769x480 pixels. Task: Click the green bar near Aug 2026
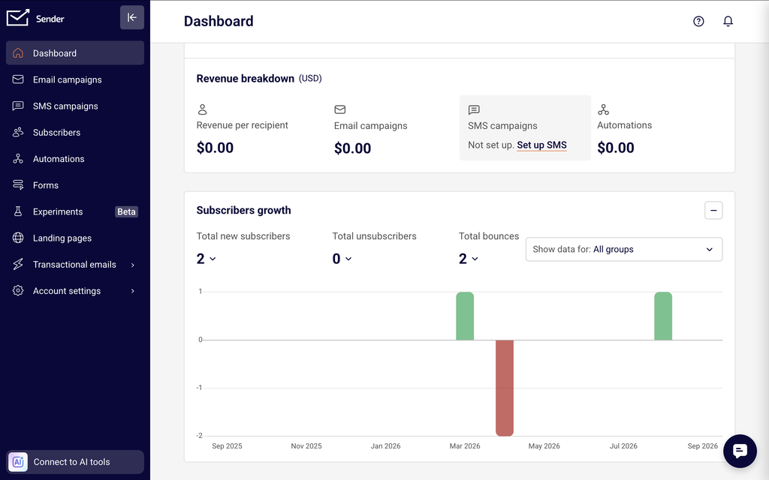[x=663, y=316]
